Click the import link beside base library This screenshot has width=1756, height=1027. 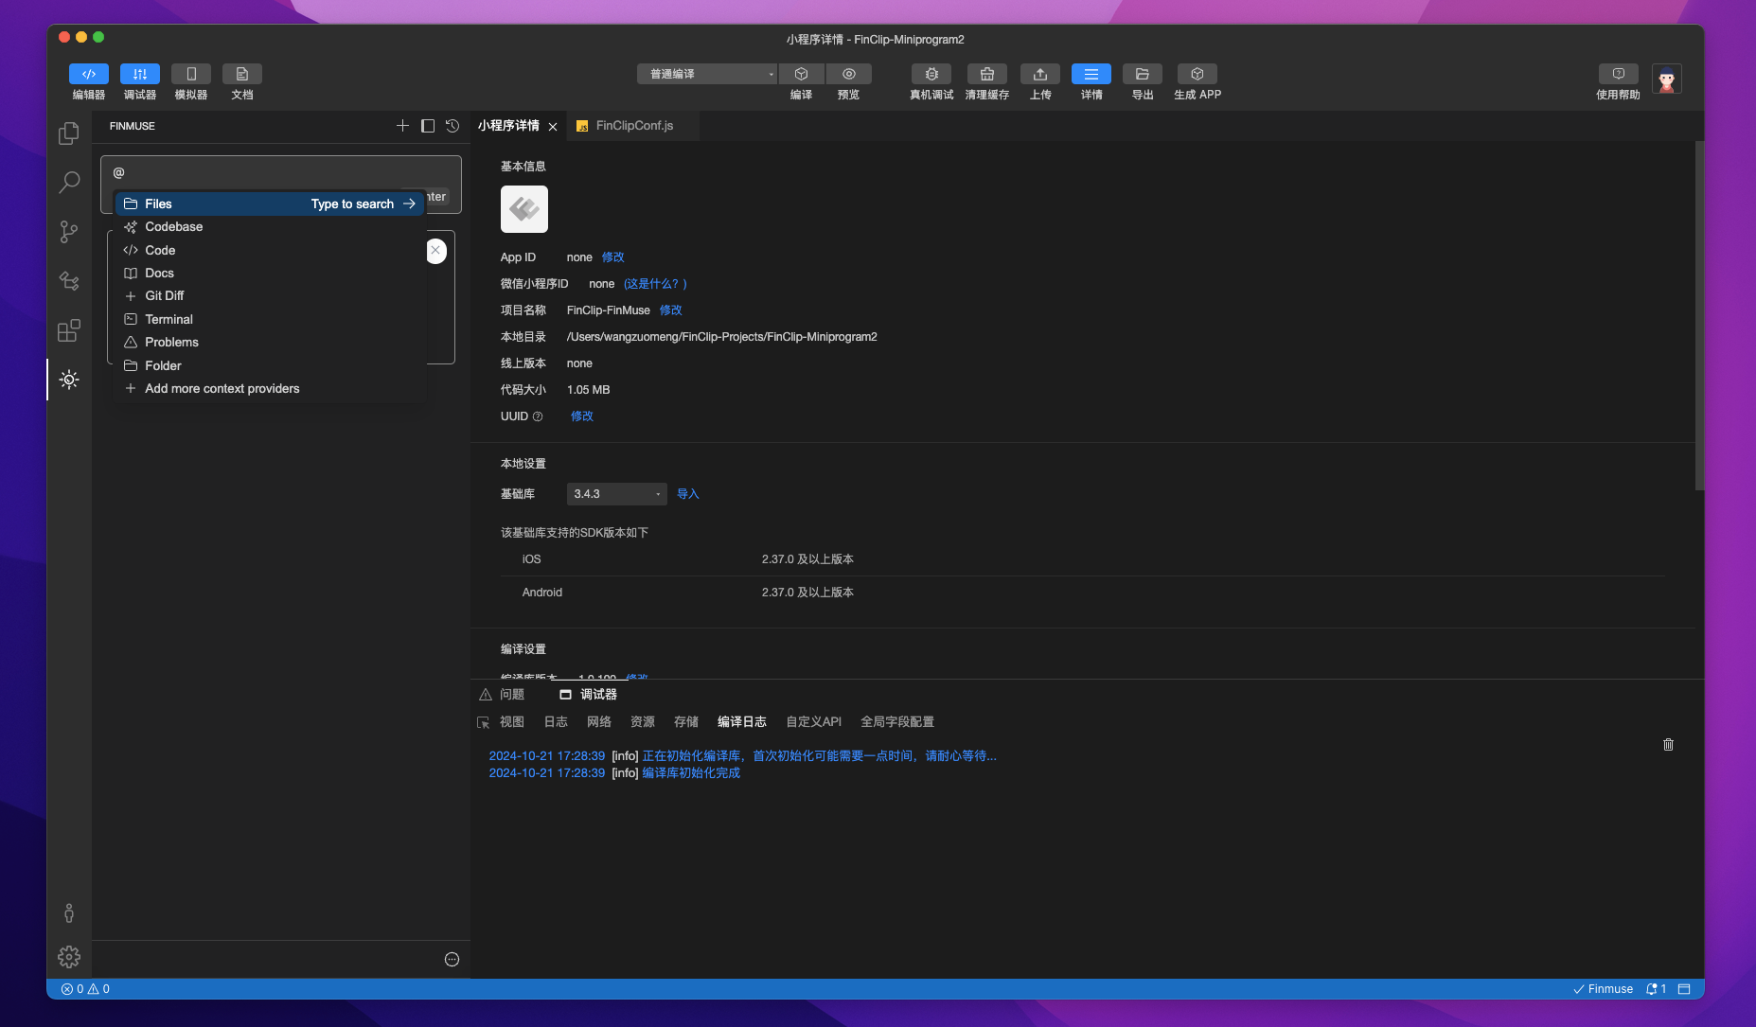coord(687,494)
